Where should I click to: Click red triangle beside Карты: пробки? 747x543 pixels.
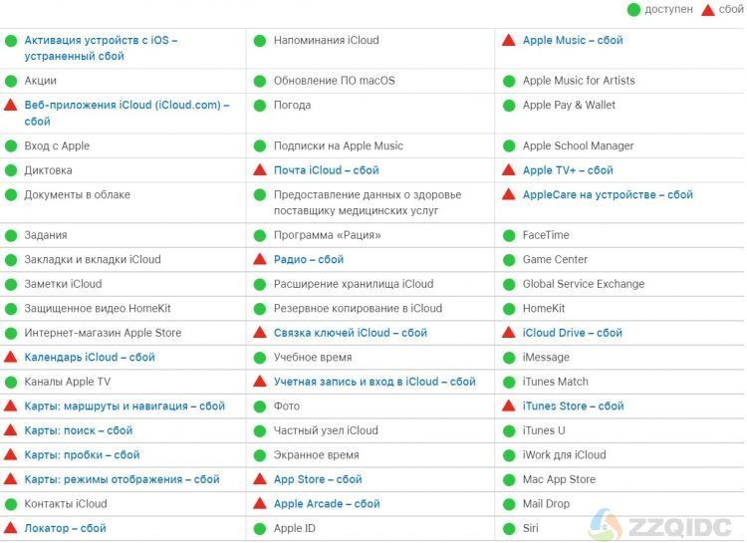[11, 454]
